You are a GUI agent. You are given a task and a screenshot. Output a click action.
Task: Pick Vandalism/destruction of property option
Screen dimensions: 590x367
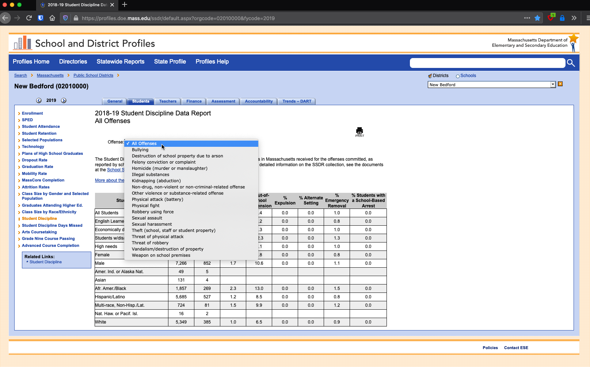[191, 249]
